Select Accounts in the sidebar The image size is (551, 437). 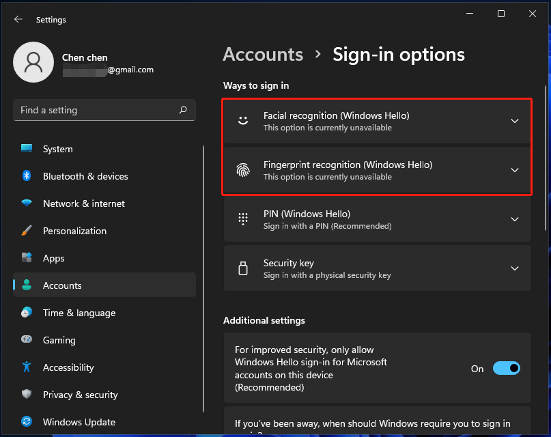coord(104,285)
